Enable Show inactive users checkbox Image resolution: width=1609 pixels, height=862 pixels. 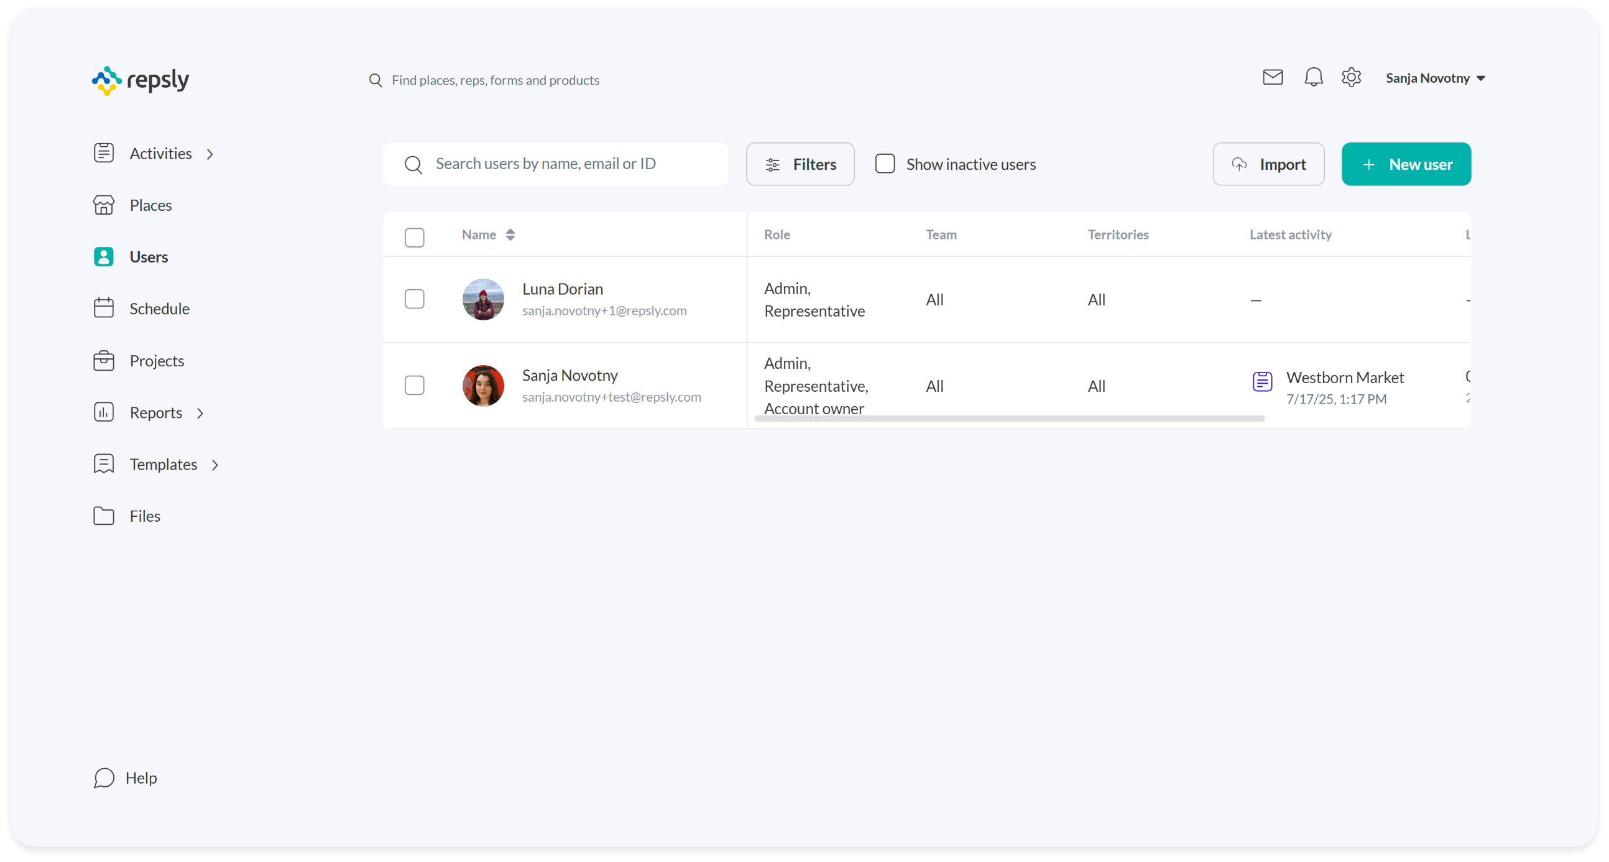point(885,164)
